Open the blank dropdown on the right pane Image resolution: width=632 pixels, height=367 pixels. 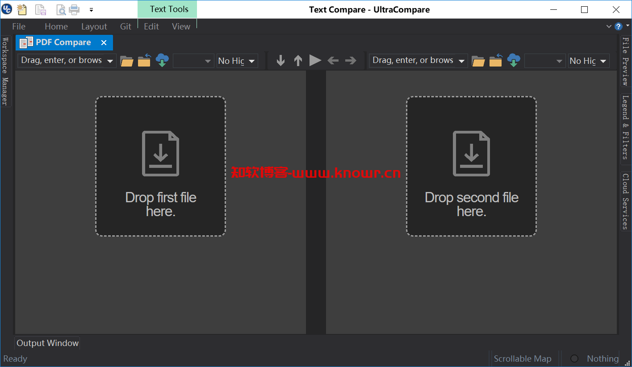(x=545, y=61)
